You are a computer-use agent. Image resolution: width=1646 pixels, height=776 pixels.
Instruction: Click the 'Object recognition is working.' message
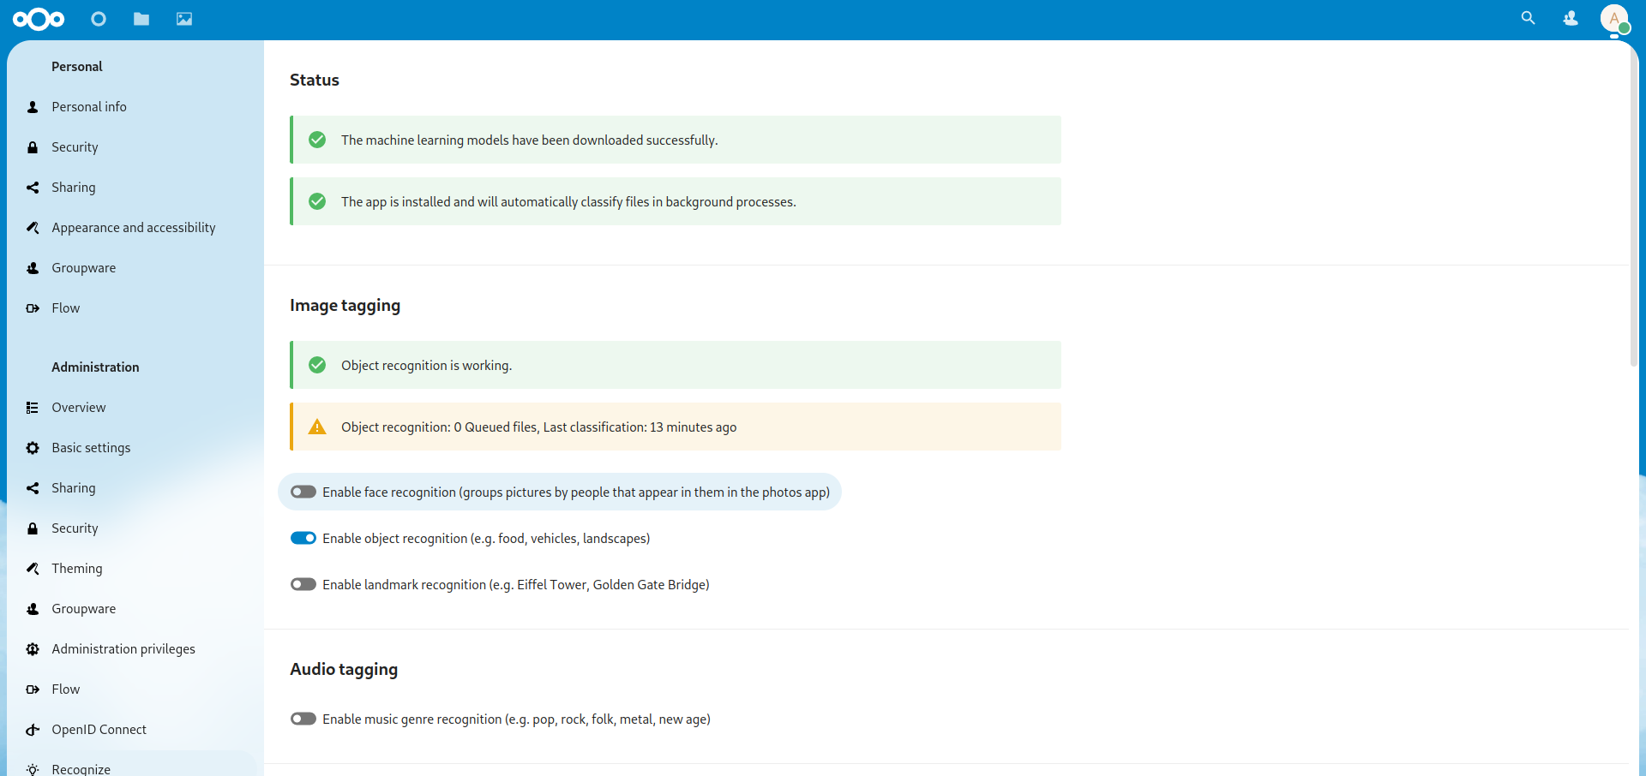pyautogui.click(x=676, y=365)
